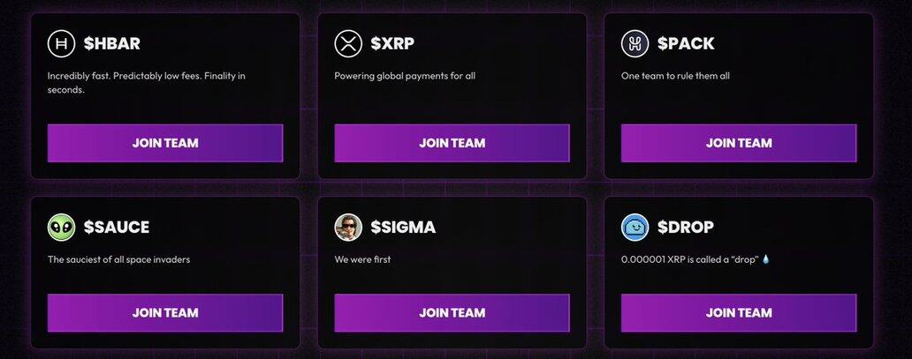Click the PACK team logo icon
Viewport: 912px width, 359px height.
pyautogui.click(x=635, y=43)
